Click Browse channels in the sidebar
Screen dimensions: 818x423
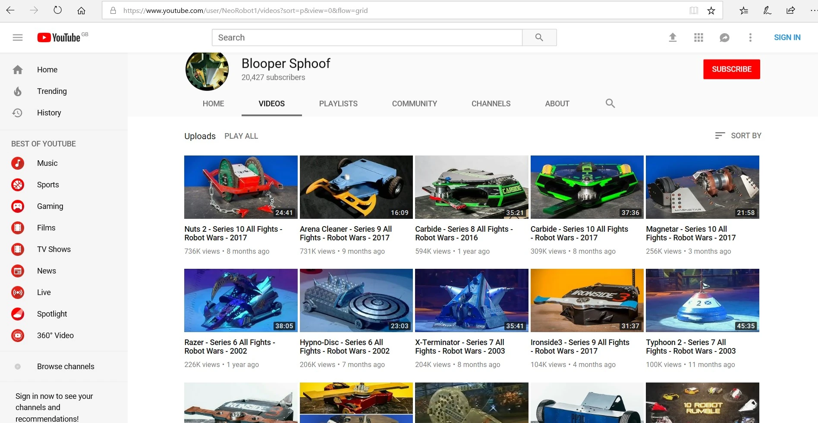tap(64, 367)
